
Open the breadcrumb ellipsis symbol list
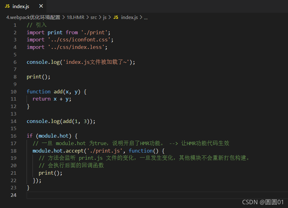click(x=146, y=18)
